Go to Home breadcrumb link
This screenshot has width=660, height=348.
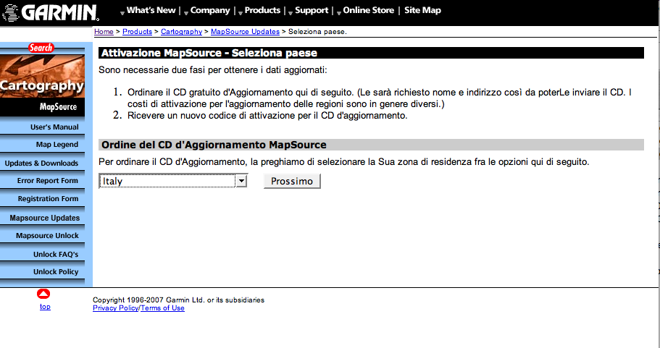(104, 32)
